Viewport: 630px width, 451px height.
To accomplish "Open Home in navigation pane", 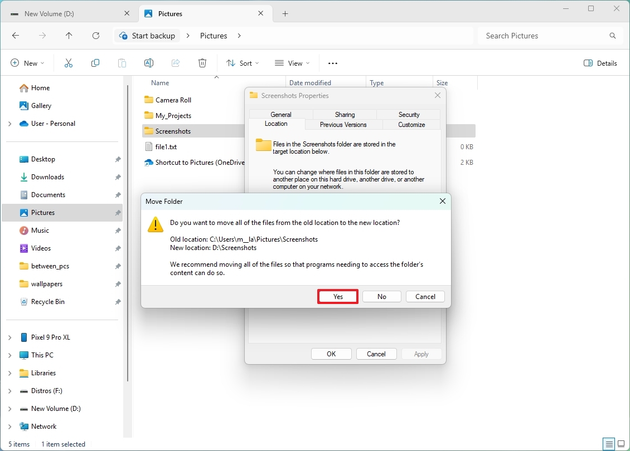I will point(40,88).
